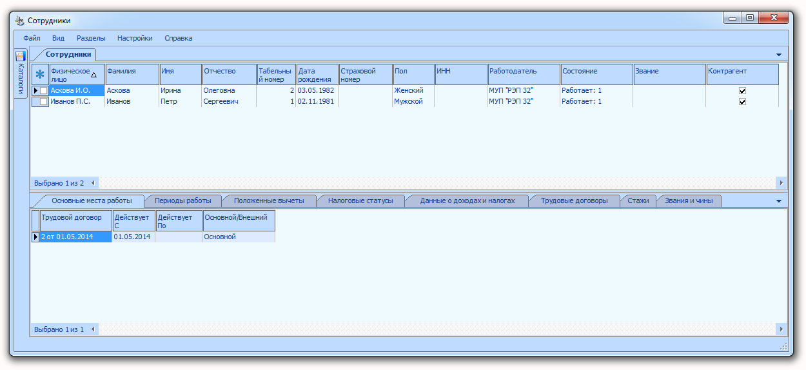Open the Разделы menu
The width and height of the screenshot is (806, 370).
pyautogui.click(x=91, y=38)
